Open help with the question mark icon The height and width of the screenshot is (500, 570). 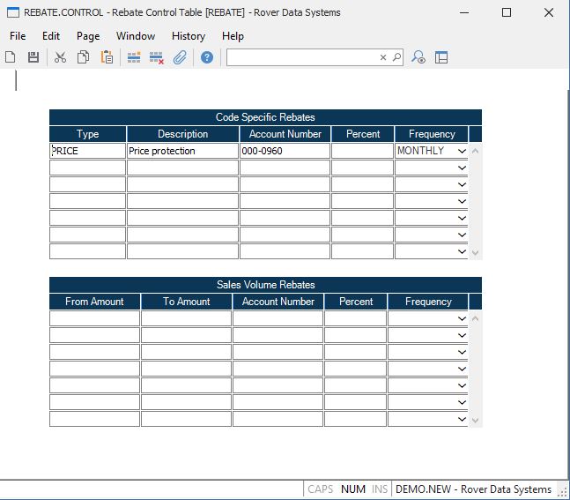(x=207, y=57)
